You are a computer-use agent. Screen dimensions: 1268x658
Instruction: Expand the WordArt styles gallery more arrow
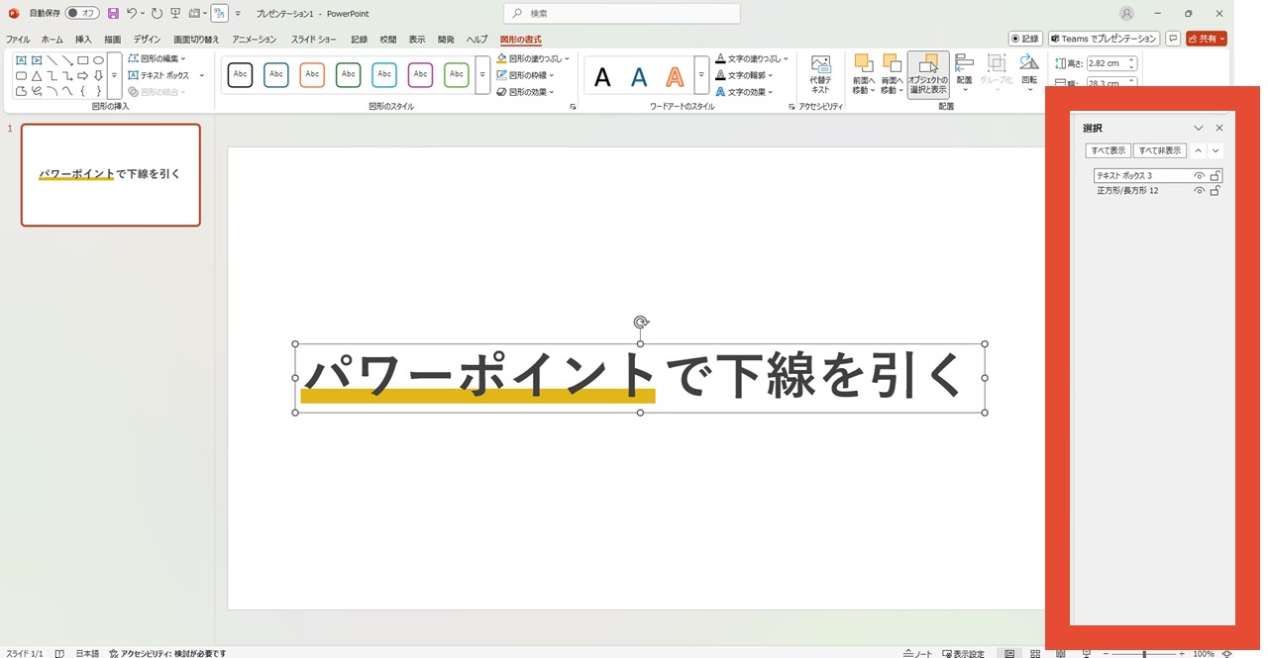(701, 75)
